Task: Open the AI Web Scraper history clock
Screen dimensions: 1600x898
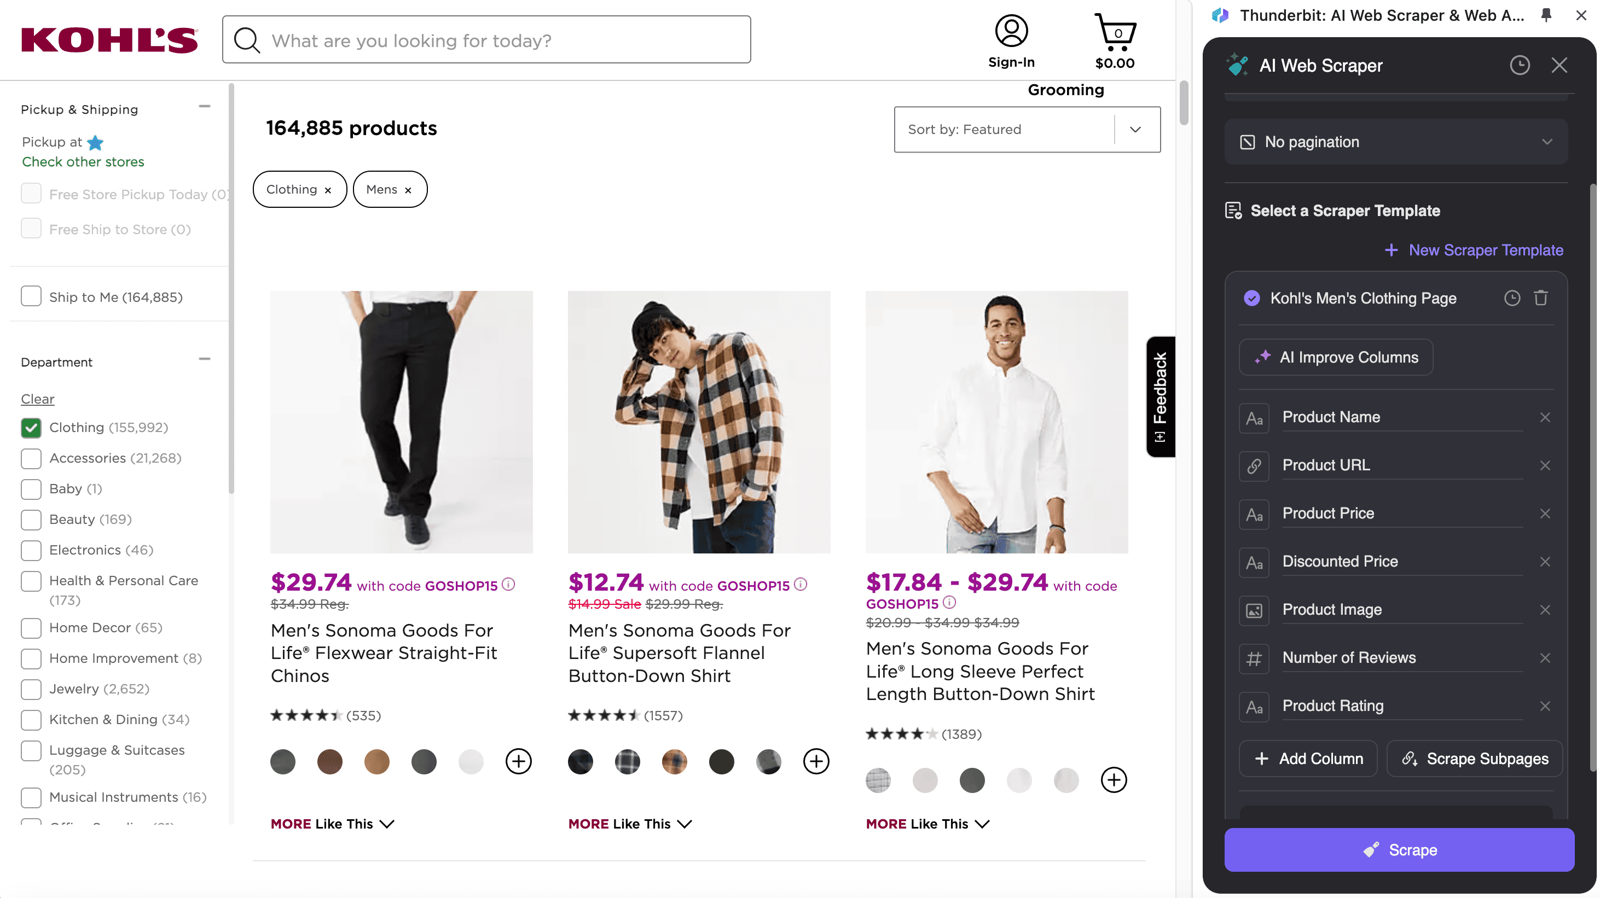Action: point(1519,65)
